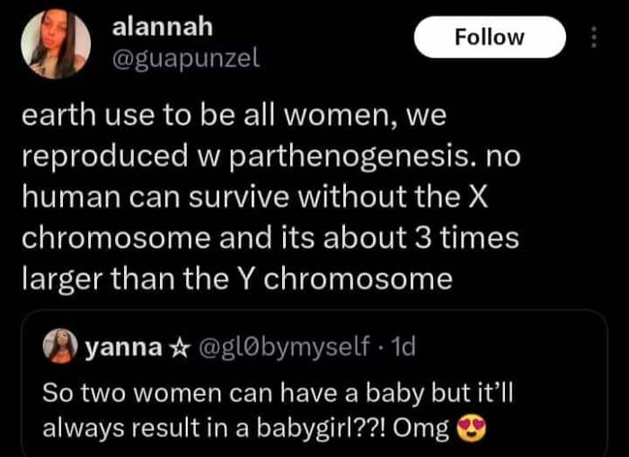
Task: Click the alannah display name
Action: pyautogui.click(x=163, y=27)
